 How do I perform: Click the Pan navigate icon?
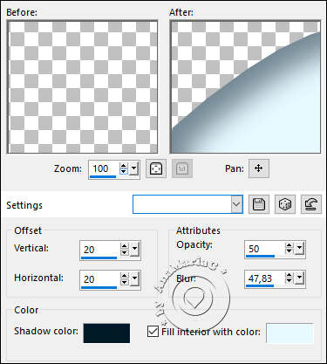[259, 168]
